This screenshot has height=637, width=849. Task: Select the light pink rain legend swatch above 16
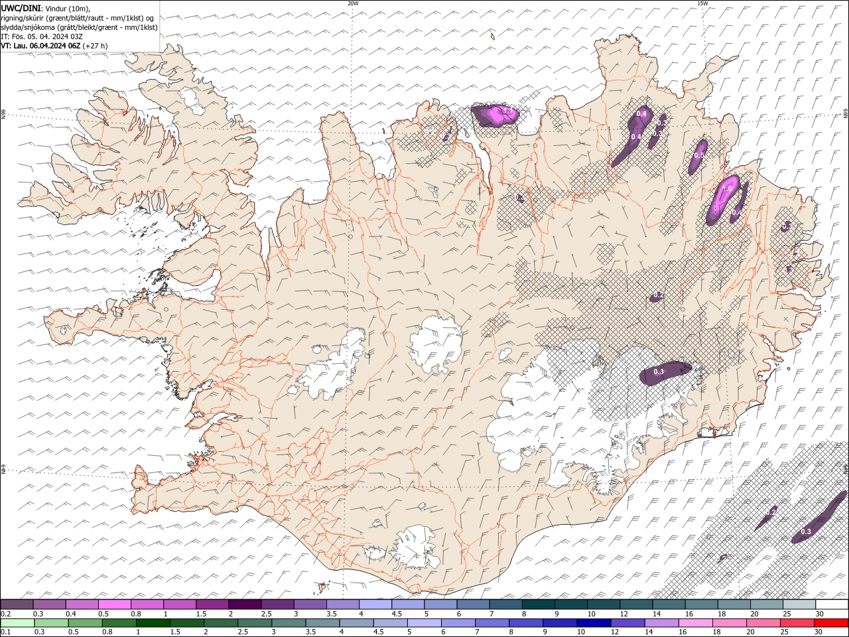pyautogui.click(x=696, y=623)
